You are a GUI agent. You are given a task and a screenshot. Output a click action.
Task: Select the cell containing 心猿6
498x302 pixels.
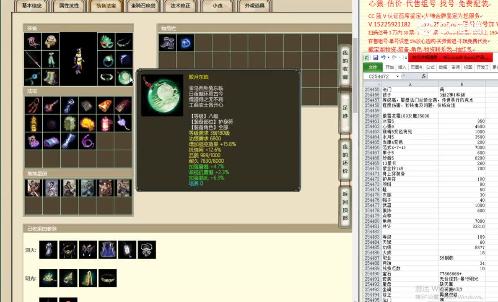(x=410, y=126)
